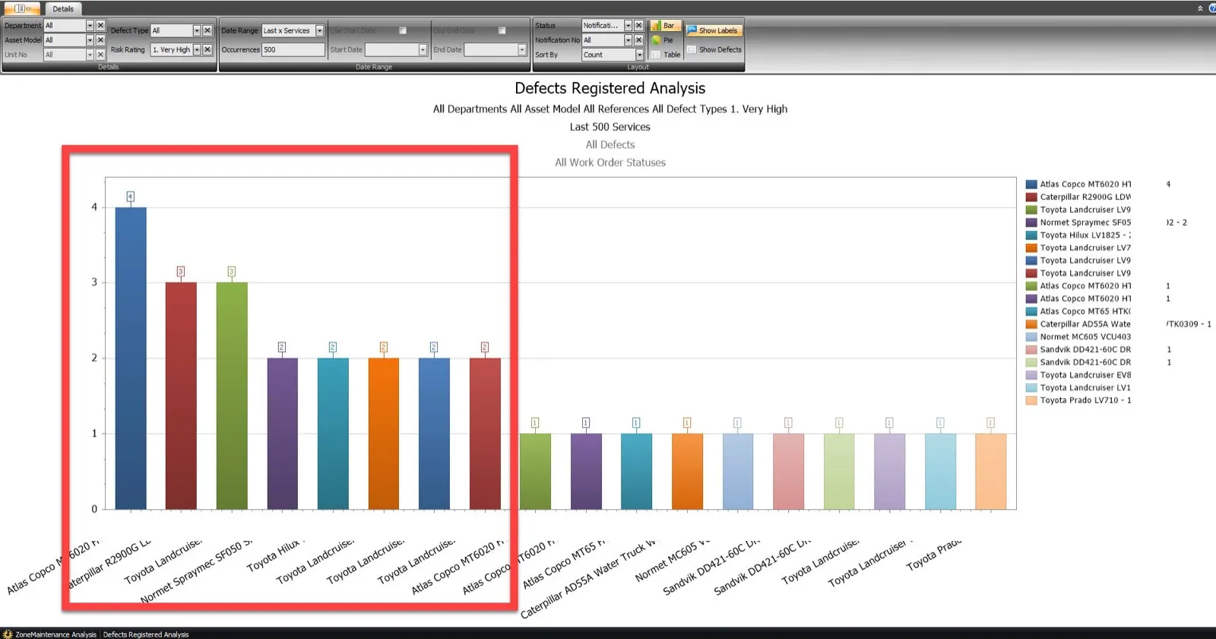Viewport: 1216px width, 639px height.
Task: Clear the Department filter with its X button
Action: 100,25
